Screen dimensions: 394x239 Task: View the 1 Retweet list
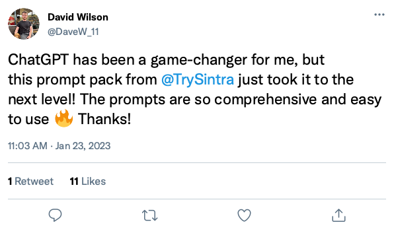pos(30,182)
